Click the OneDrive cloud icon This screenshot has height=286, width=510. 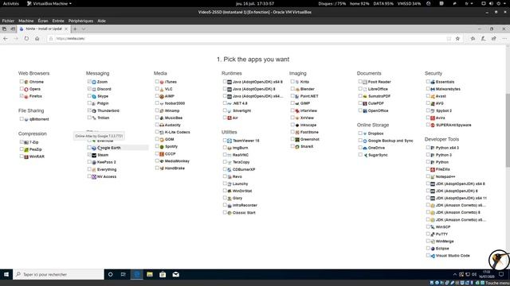click(365, 148)
